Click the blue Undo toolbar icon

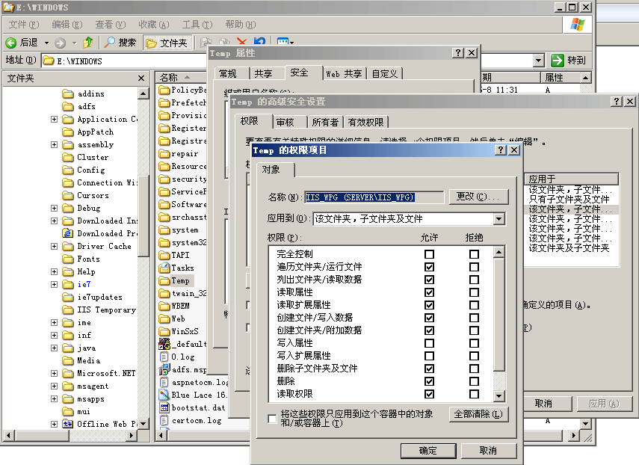(x=259, y=41)
